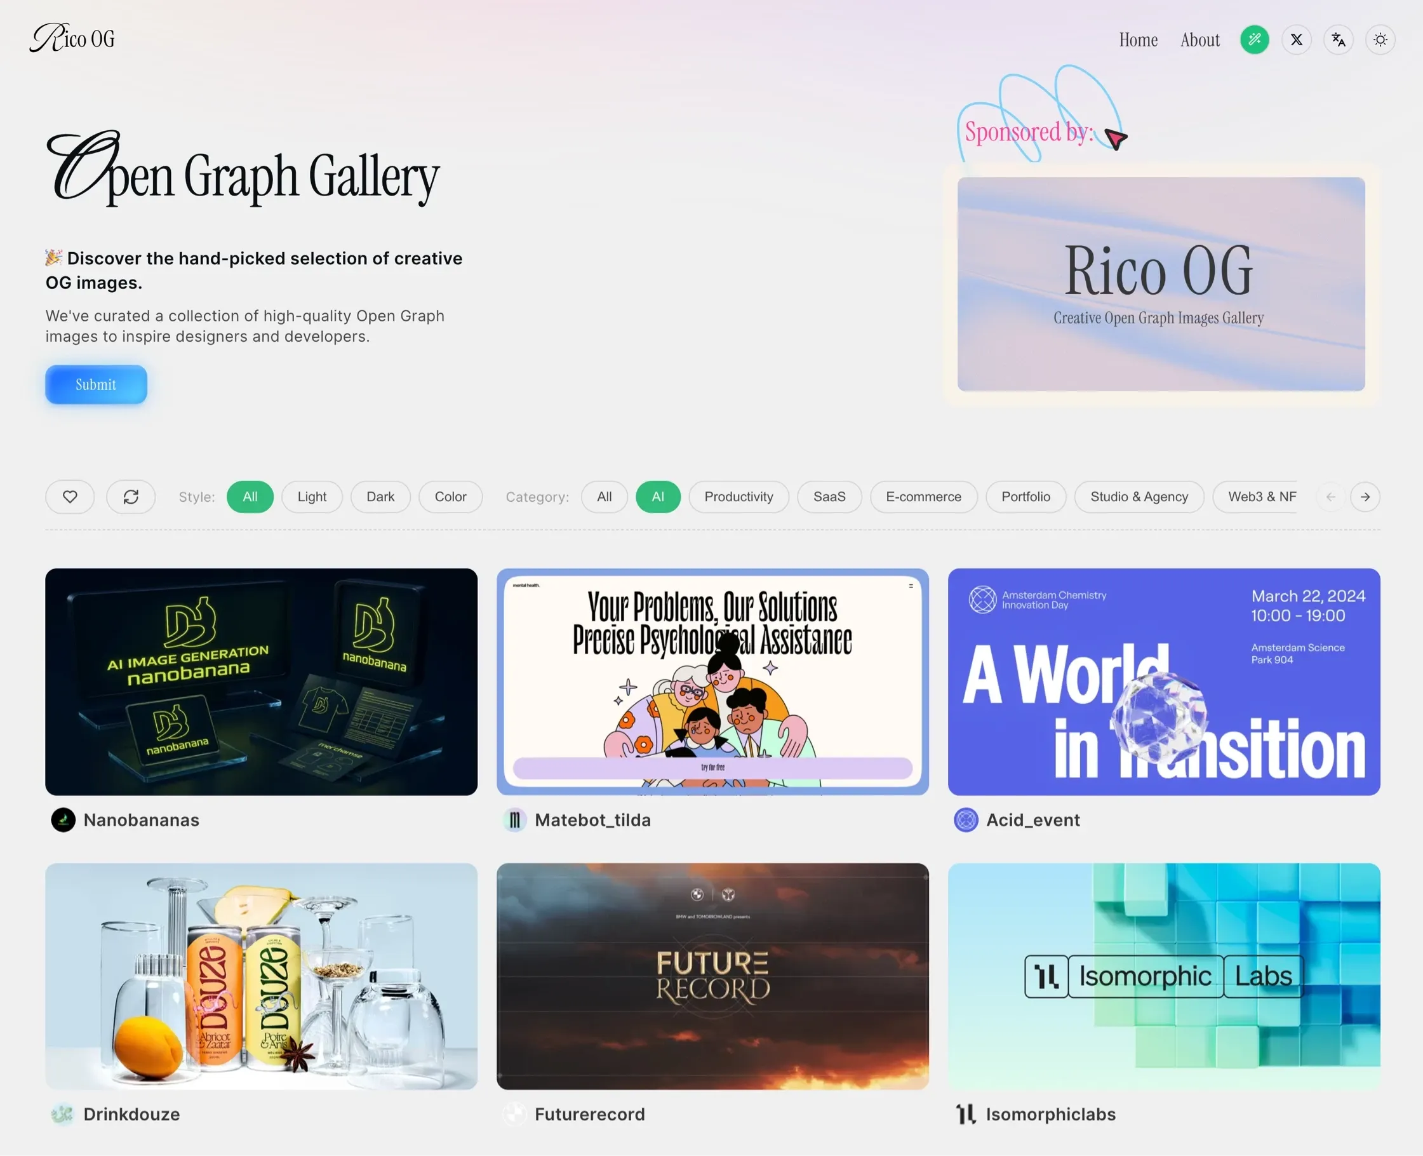Toggle the sun theme icon
The width and height of the screenshot is (1423, 1156).
(x=1380, y=40)
